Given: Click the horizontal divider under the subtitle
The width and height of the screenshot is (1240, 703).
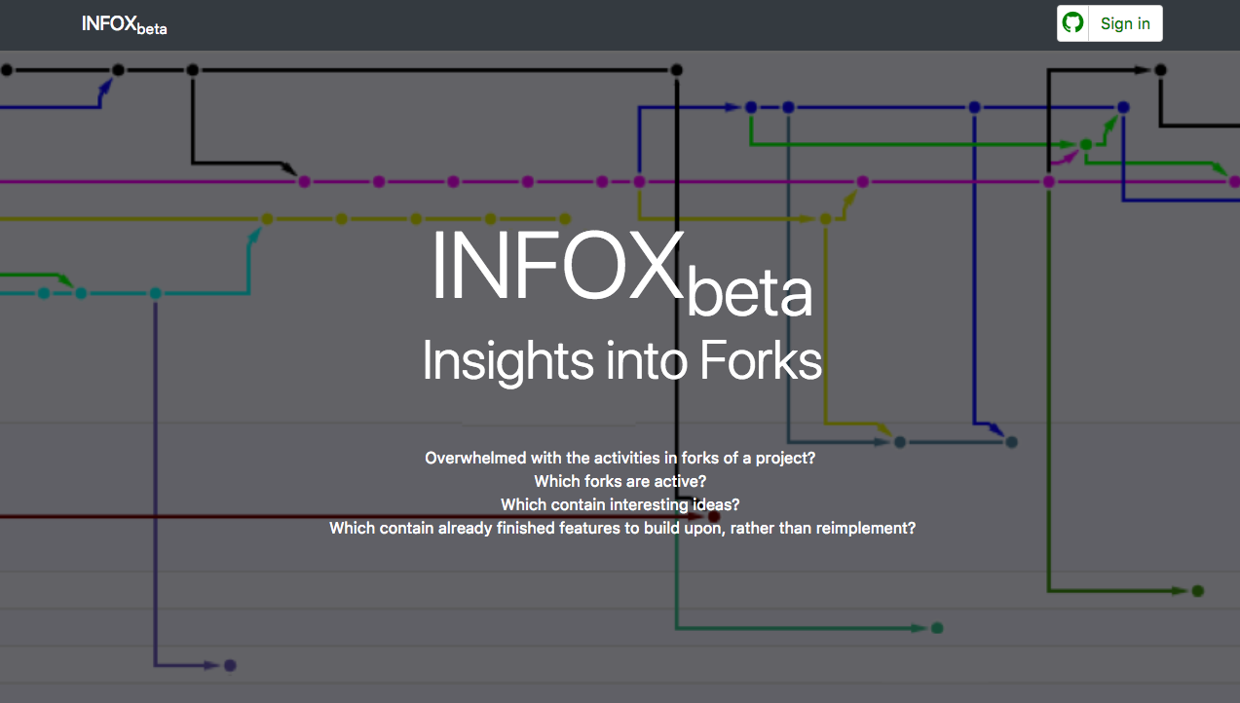Looking at the screenshot, I should tap(548, 425).
